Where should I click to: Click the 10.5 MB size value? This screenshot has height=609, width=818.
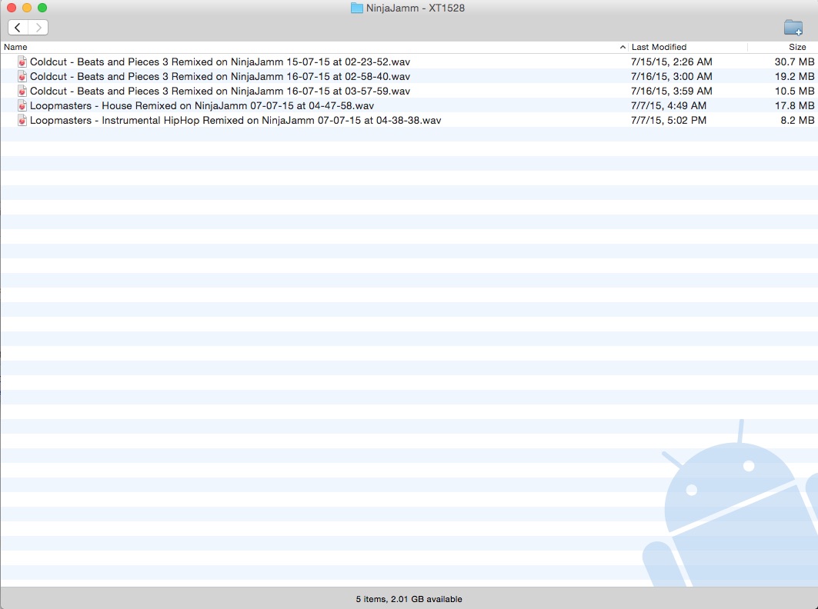coord(794,91)
